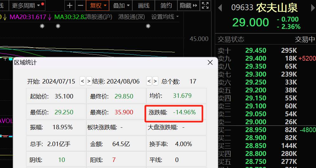This screenshot has width=316, height=168.
Task: Click the 起始价 35.100 cell
Action: [56, 96]
